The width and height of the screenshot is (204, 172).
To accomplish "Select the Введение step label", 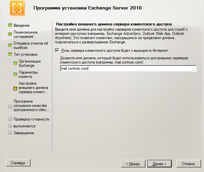I will [x=21, y=25].
